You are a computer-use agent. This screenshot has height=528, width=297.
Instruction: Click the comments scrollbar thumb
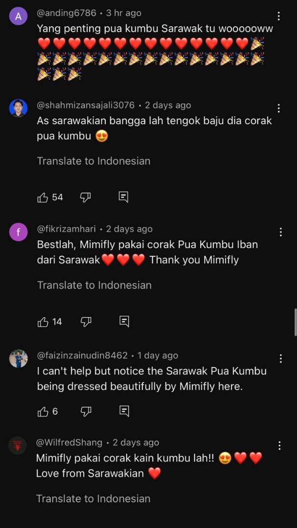pos(295,322)
